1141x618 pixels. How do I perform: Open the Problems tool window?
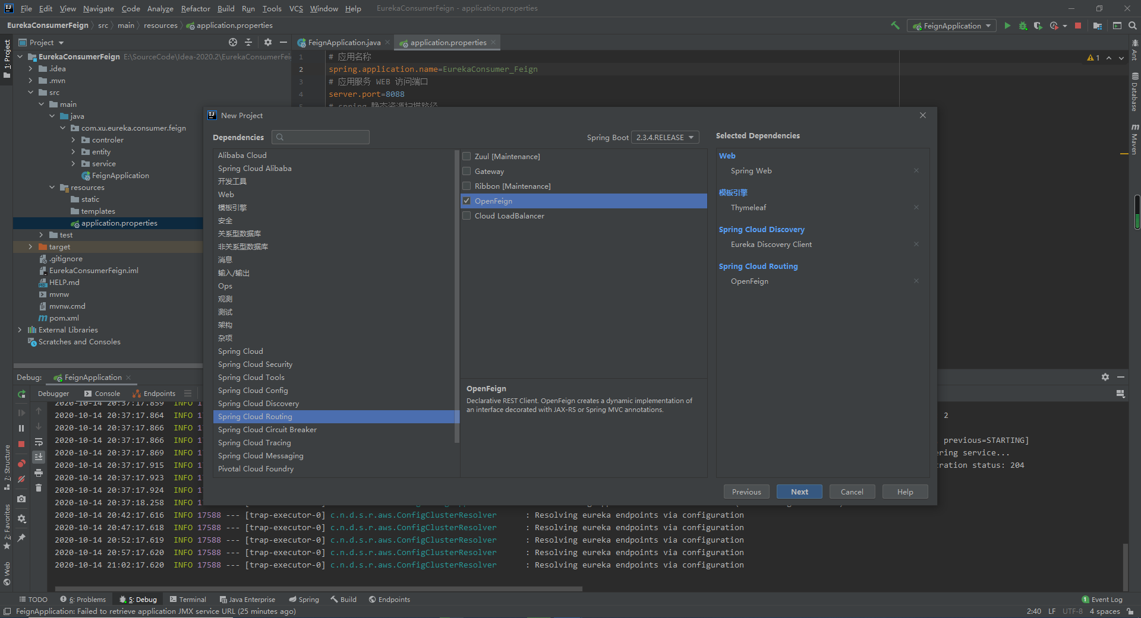(x=83, y=599)
